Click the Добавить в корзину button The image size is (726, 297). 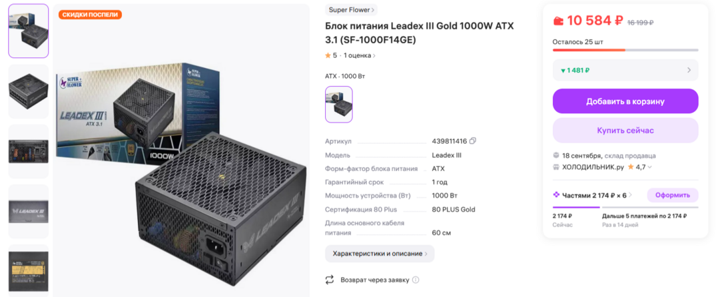coord(625,101)
